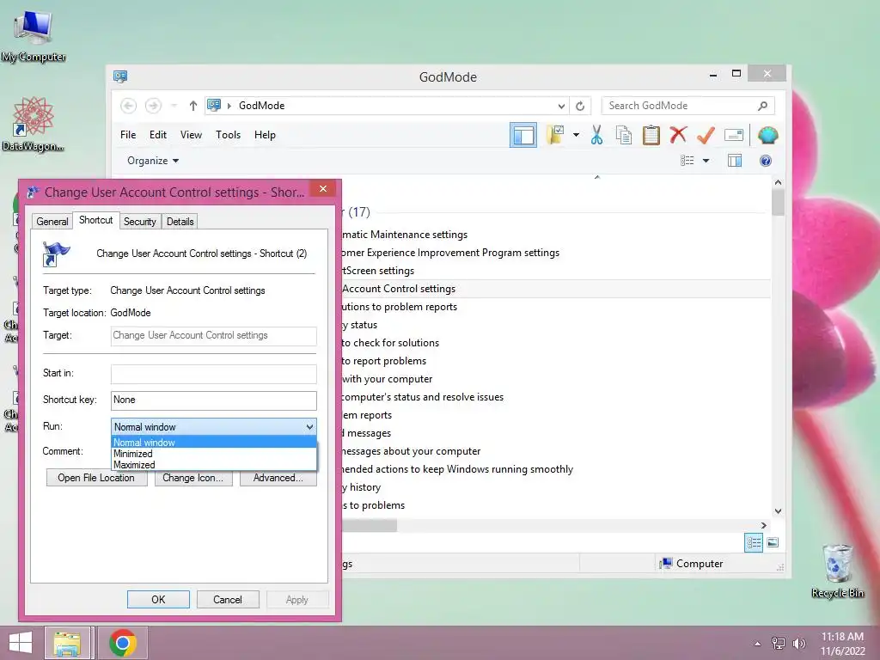Open the Tools menu
The height and width of the screenshot is (660, 880).
pos(228,135)
